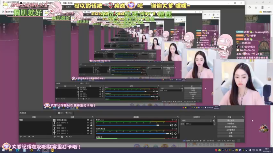273x153 pixels.
Task: Open source properties gear in the Sources dock footer
Action: [x=62, y=137]
